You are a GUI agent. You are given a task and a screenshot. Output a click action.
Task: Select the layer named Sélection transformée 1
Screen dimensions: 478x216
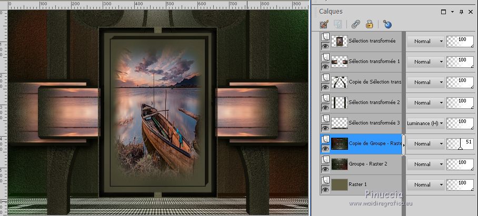(x=374, y=61)
